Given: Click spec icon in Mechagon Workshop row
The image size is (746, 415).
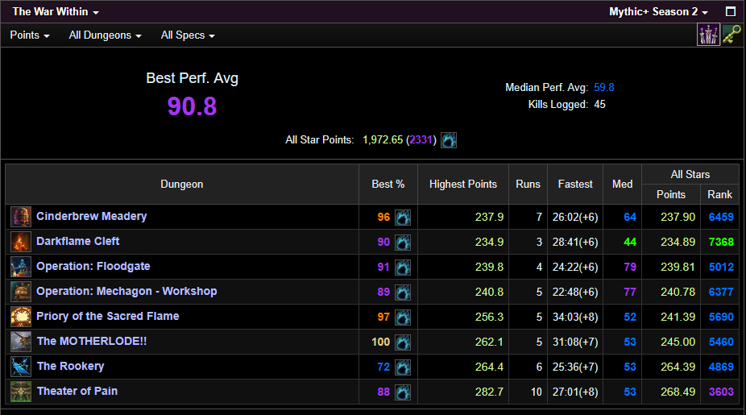Looking at the screenshot, I should click(403, 293).
